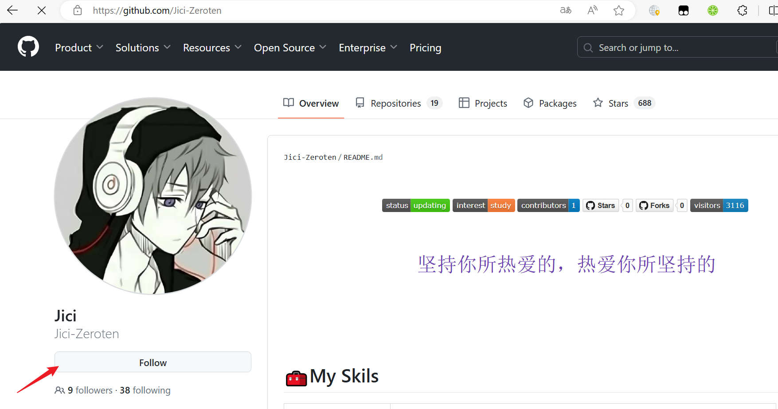Click the Chinese motto heading text
The image size is (778, 409).
566,264
